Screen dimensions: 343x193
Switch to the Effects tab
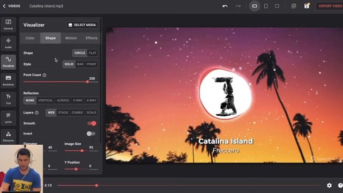(x=92, y=38)
